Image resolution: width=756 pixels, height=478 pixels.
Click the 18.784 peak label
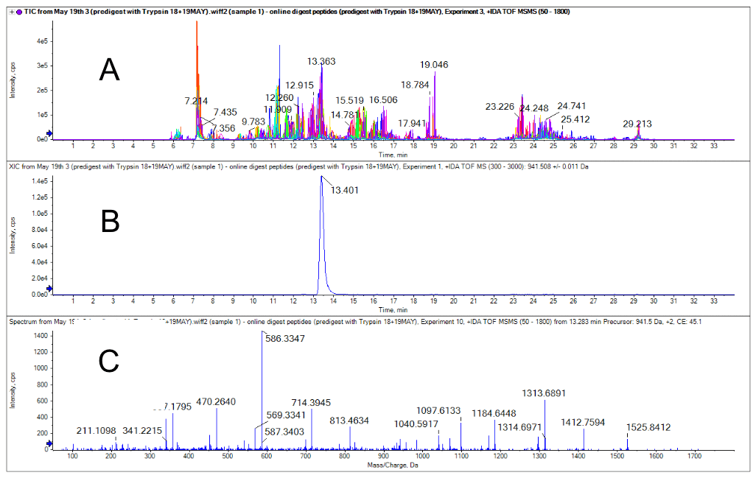coord(415,85)
